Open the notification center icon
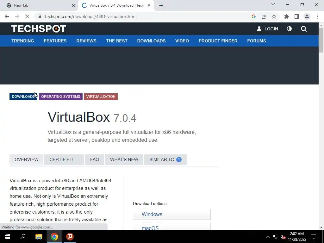 point(314,237)
